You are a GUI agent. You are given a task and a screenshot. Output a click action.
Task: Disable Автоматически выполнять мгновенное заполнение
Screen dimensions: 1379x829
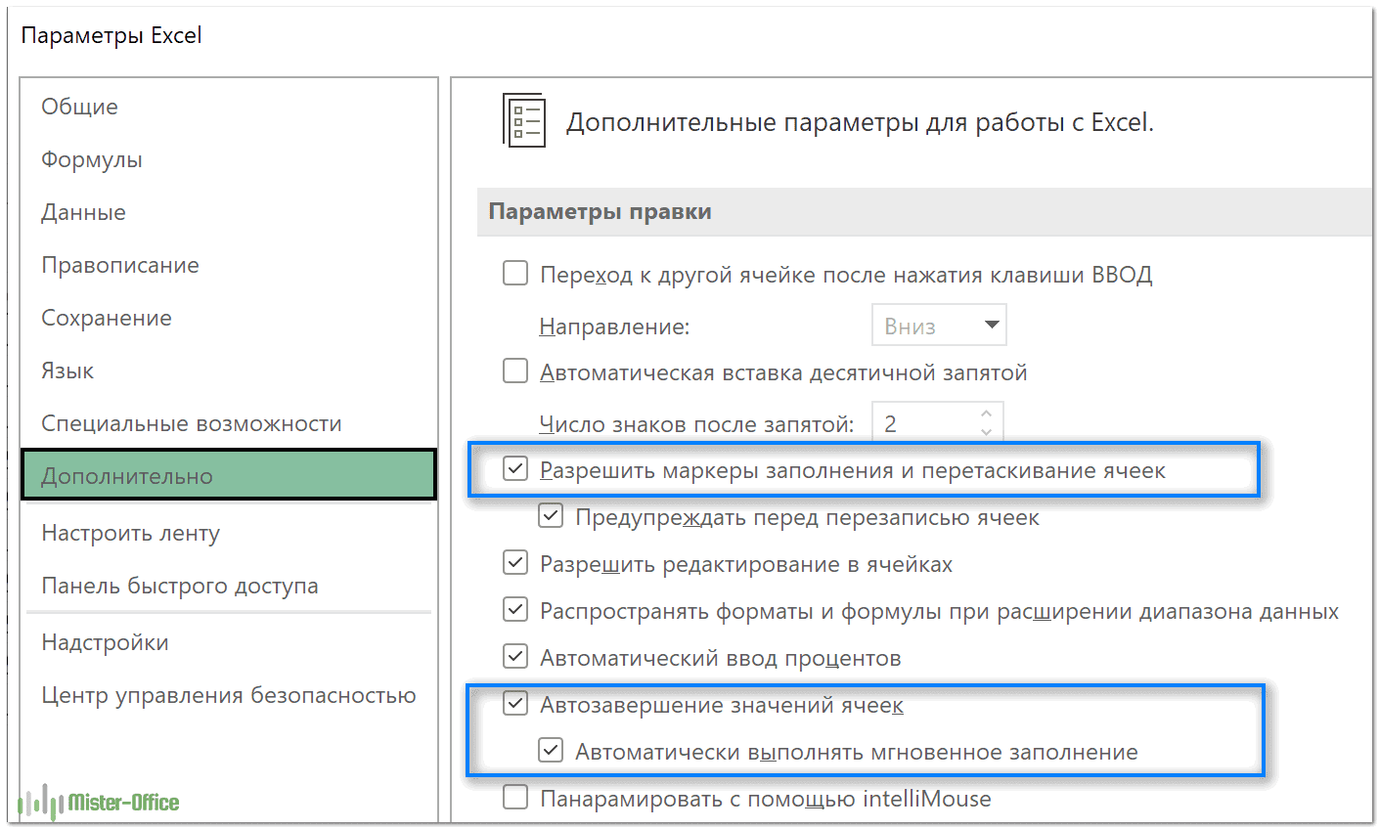tap(551, 751)
